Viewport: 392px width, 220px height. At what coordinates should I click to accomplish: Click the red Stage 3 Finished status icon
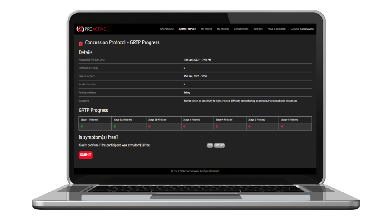[184, 127]
